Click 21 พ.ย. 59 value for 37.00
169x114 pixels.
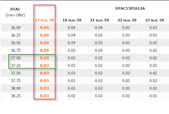pyautogui.click(x=99, y=58)
